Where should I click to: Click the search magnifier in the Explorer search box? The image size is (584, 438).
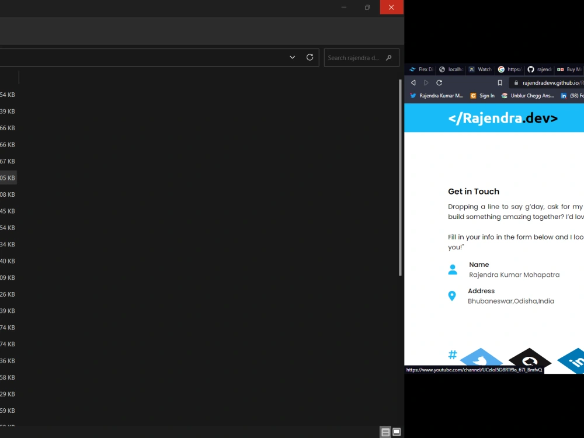click(x=389, y=57)
